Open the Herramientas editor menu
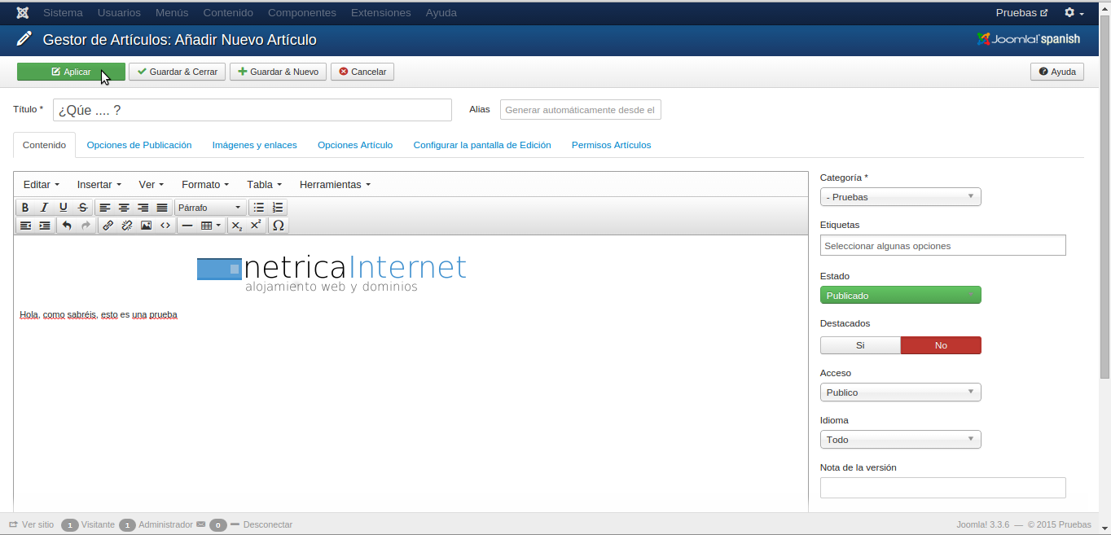The image size is (1111, 535). (x=335, y=185)
